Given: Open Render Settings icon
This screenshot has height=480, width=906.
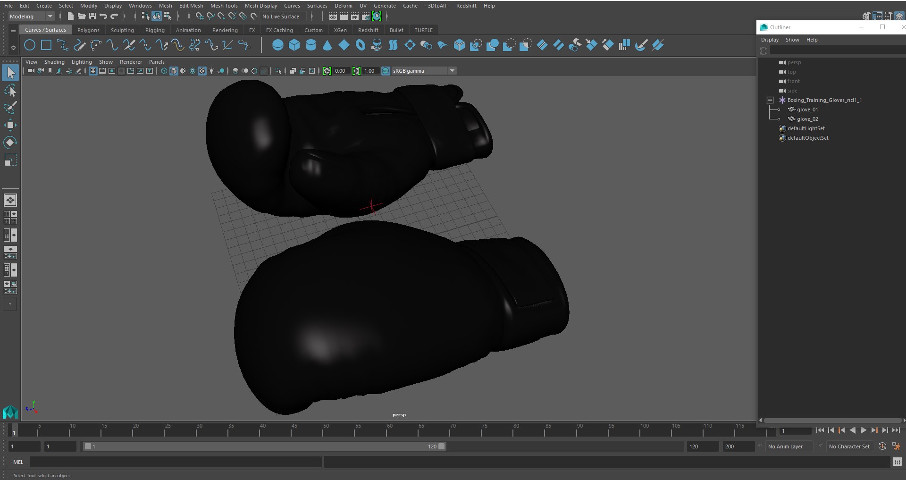Looking at the screenshot, I should (x=366, y=17).
